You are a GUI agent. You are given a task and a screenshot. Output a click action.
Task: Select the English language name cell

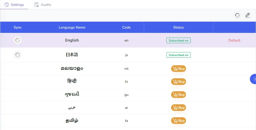point(72,40)
